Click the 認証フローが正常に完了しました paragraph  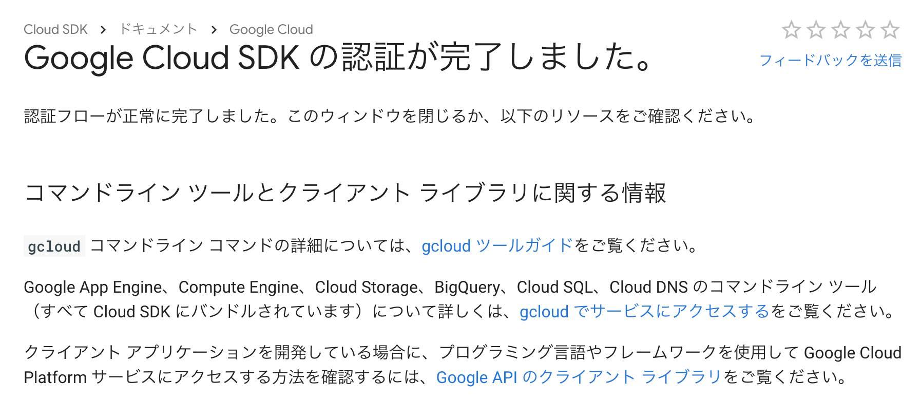(x=390, y=117)
